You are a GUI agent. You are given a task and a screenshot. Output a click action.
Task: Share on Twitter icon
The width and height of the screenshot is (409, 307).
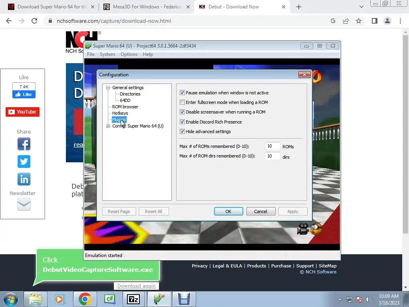24,161
